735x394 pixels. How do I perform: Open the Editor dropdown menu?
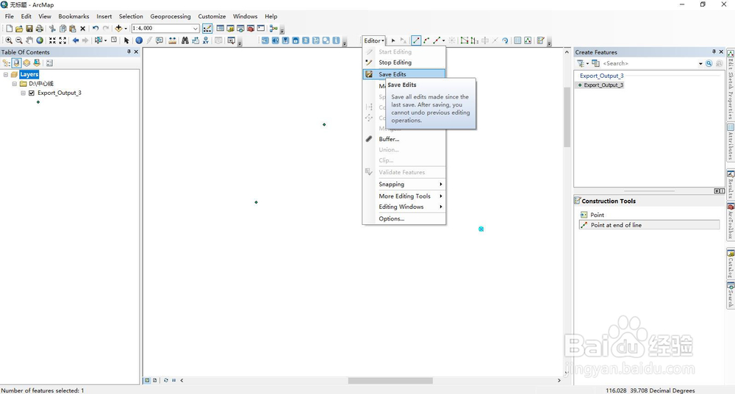tap(373, 41)
